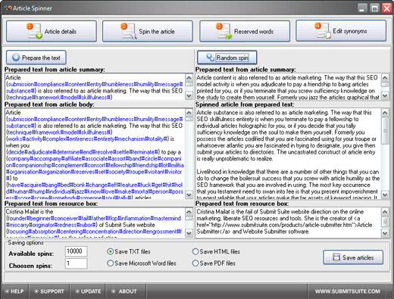Click the floppy disk icon on Save articles
This screenshot has height=299, width=394.
point(336,257)
